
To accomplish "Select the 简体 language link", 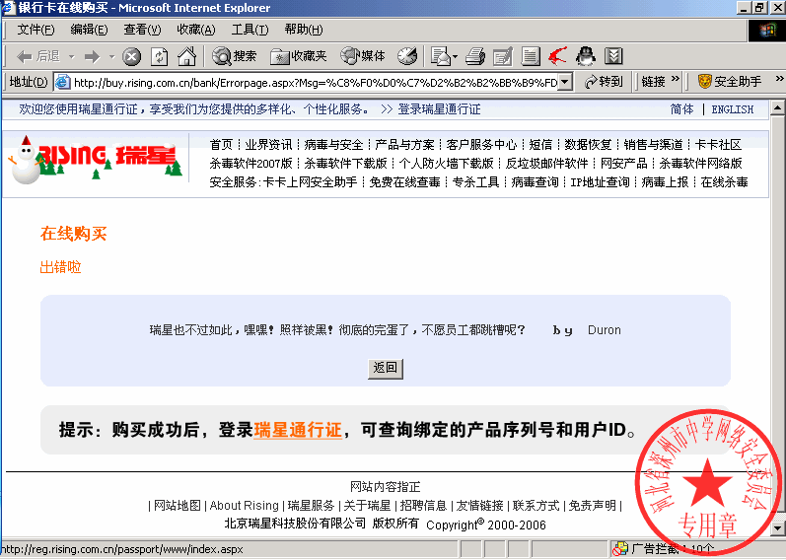I will [681, 109].
